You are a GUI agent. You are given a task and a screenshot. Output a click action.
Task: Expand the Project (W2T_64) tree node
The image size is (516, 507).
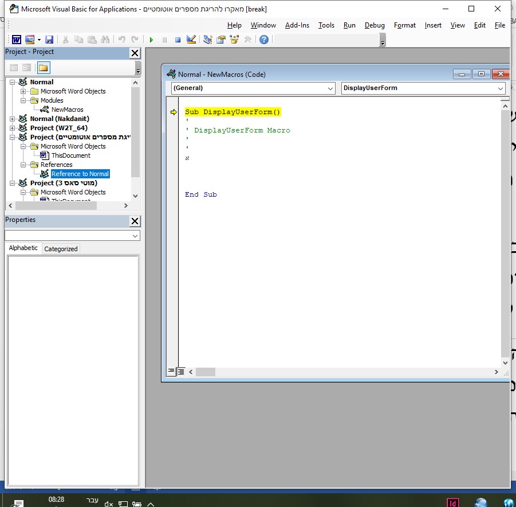(13, 128)
